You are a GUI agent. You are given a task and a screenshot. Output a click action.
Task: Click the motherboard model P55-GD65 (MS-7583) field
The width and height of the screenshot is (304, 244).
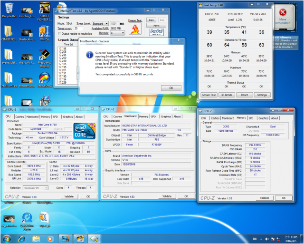click(143, 130)
